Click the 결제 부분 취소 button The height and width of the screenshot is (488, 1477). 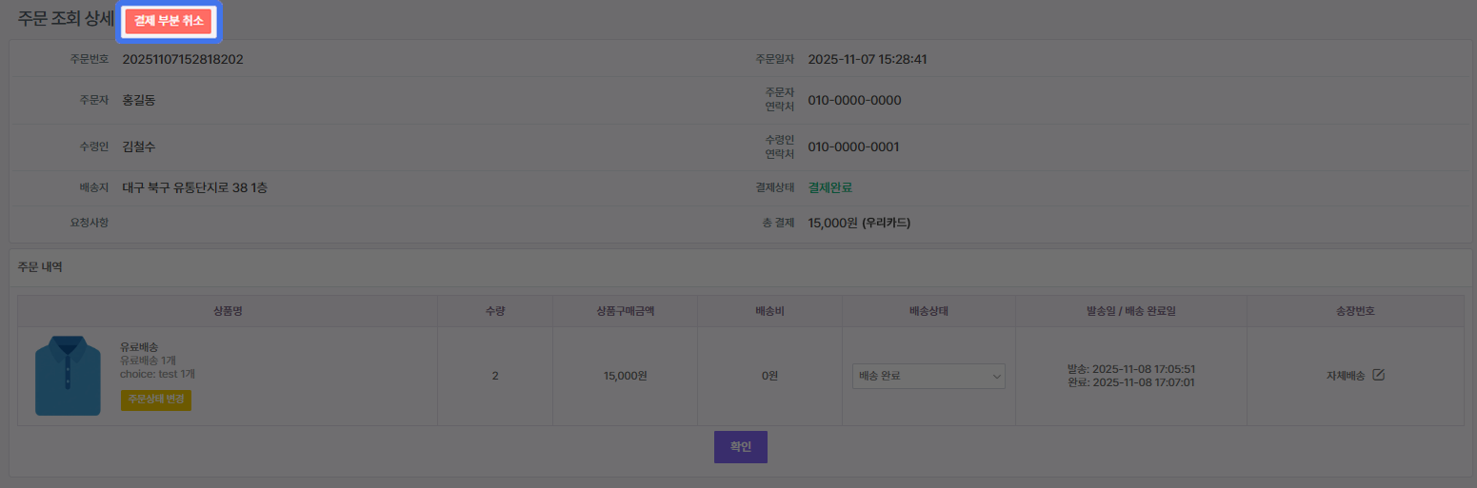click(x=169, y=22)
